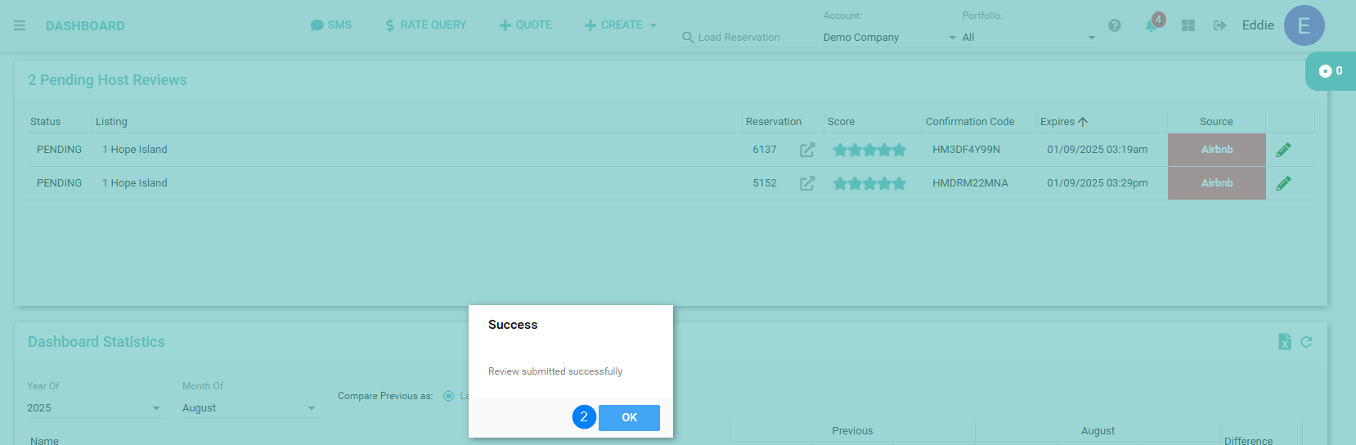
Task: Open the Year Of dropdown
Action: point(94,408)
